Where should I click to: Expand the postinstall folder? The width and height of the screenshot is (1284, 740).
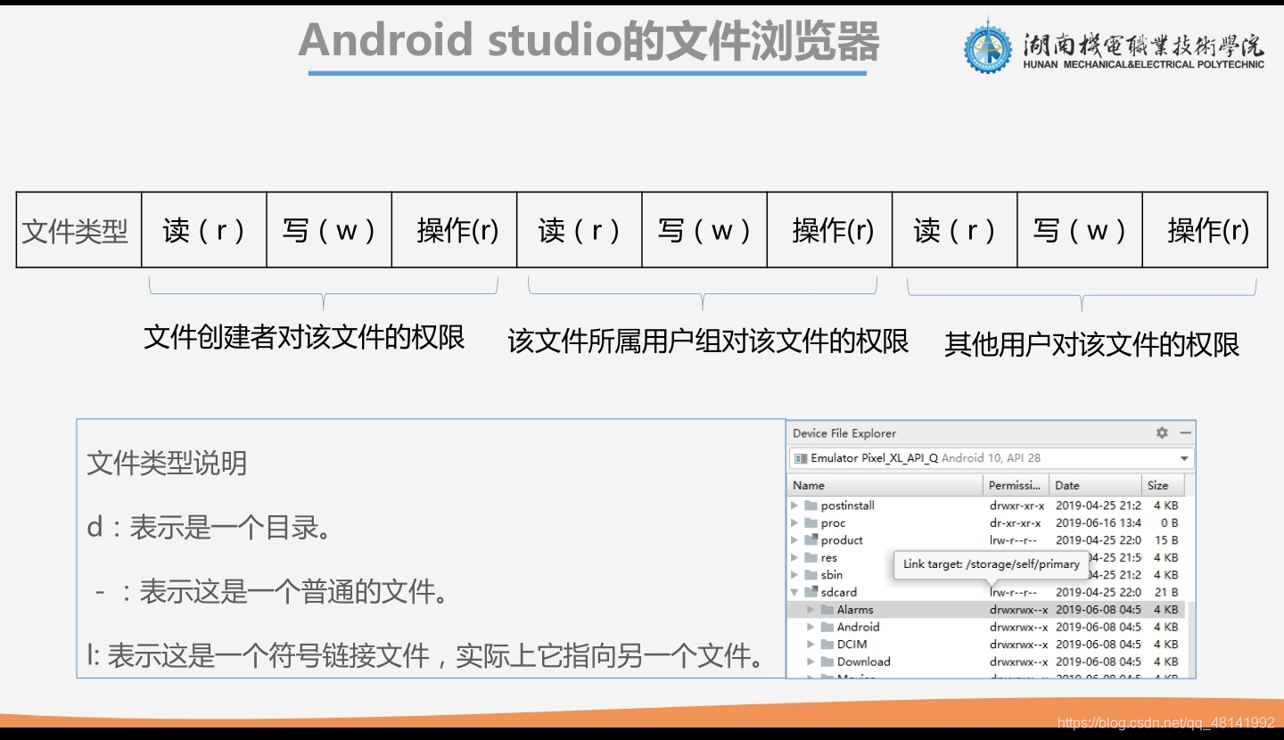click(x=794, y=506)
